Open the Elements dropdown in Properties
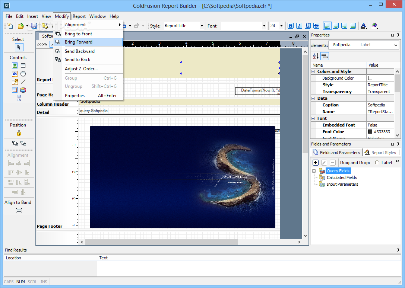This screenshot has height=288, width=405. pos(395,45)
